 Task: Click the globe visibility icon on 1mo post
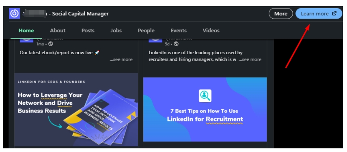(x=51, y=44)
